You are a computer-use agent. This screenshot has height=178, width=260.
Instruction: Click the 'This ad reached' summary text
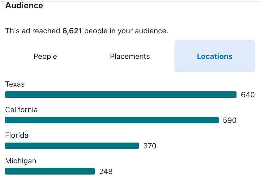point(33,31)
